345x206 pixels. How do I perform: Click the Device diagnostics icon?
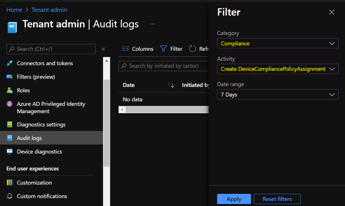click(9, 152)
